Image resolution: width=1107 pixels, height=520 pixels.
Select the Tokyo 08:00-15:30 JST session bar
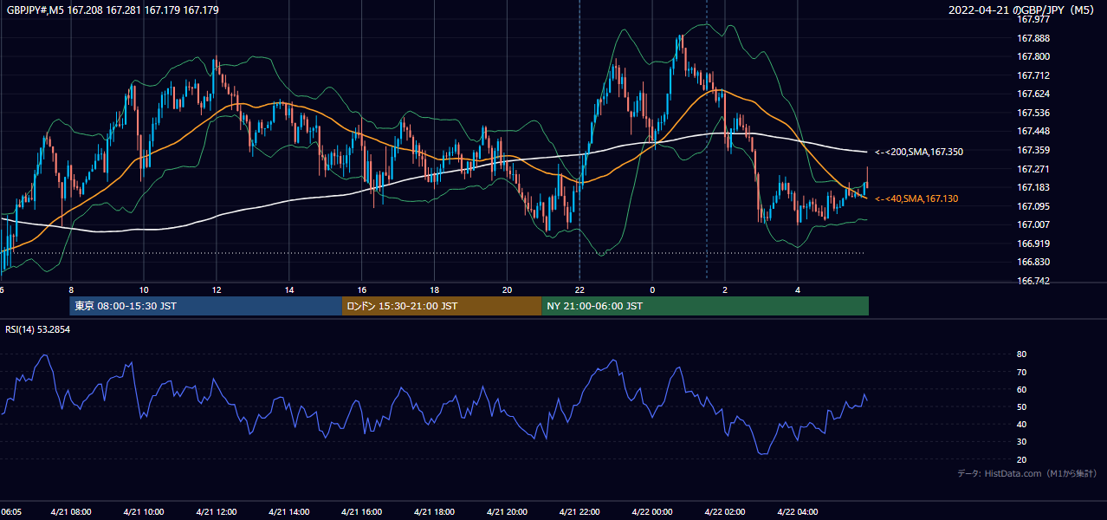[206, 306]
